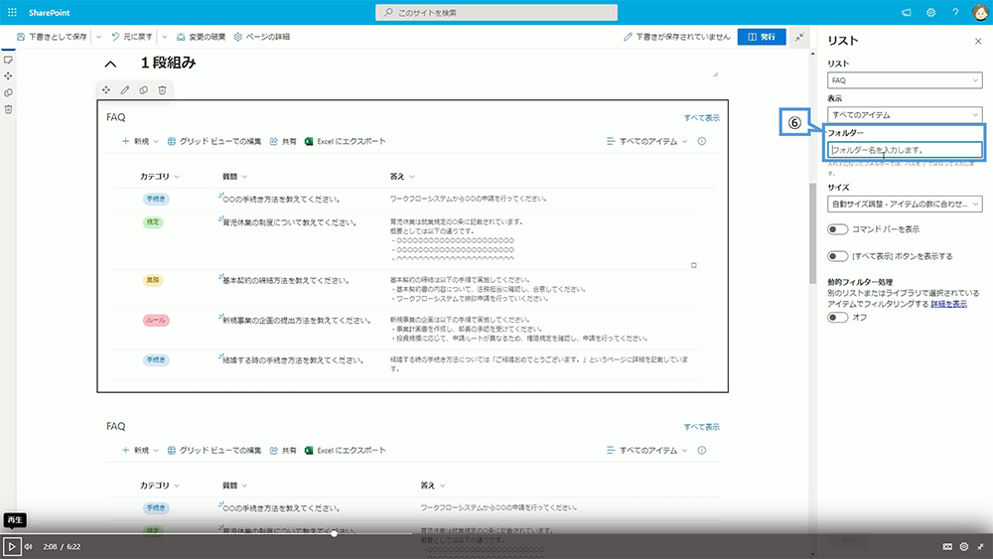This screenshot has height=559, width=993.
Task: Click the collapse edit pane icon
Action: click(799, 37)
